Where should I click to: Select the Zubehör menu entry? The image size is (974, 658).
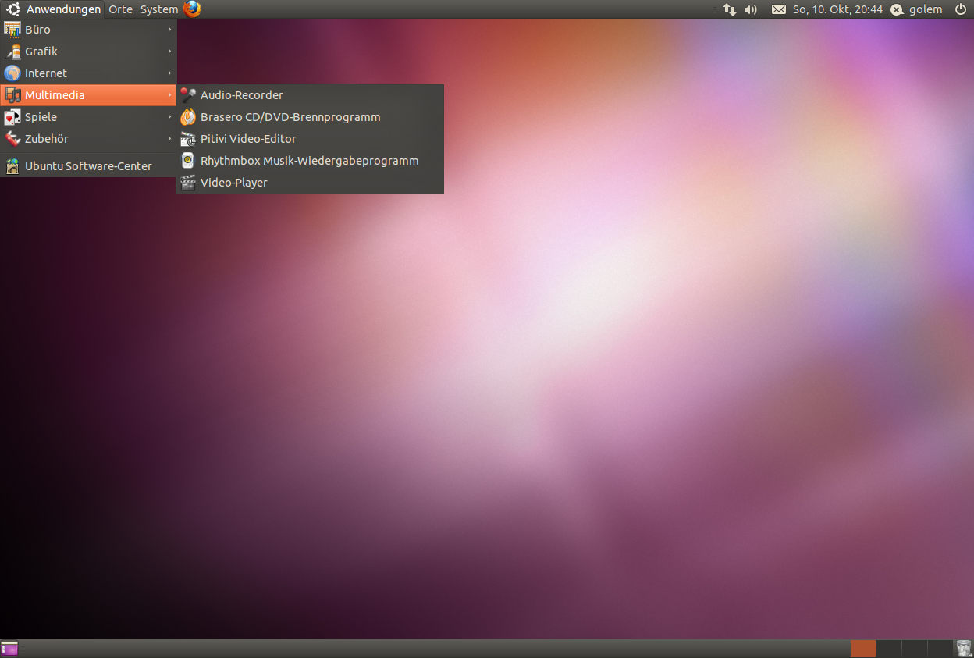pos(88,139)
